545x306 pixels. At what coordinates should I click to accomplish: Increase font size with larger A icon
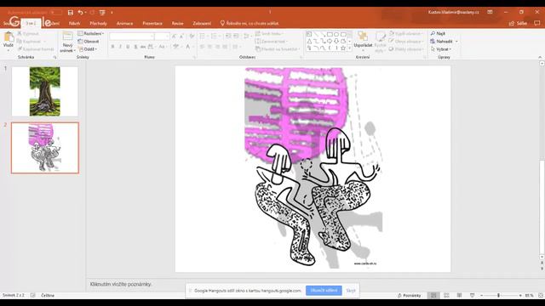click(174, 37)
